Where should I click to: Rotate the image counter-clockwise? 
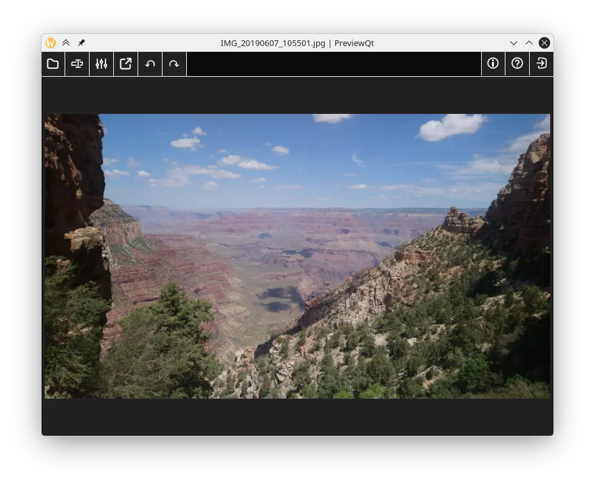pyautogui.click(x=150, y=64)
